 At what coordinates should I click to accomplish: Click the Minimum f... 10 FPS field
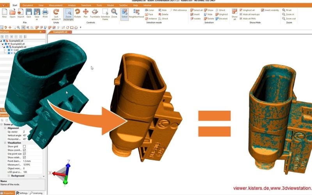32,165
